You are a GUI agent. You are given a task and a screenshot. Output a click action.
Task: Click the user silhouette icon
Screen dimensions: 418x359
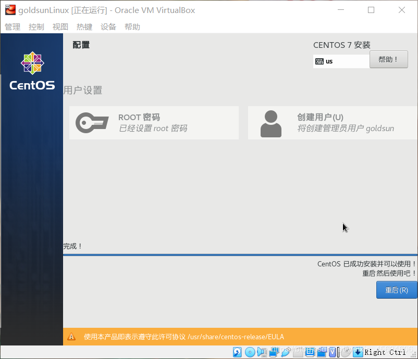tap(271, 124)
